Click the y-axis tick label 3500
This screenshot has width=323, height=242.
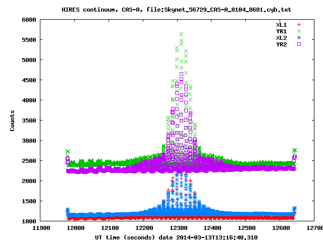pos(29,120)
